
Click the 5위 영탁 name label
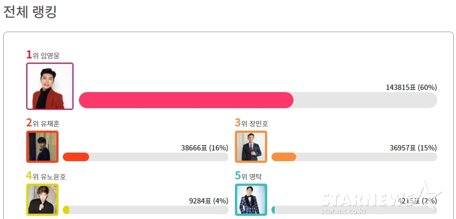pos(248,176)
